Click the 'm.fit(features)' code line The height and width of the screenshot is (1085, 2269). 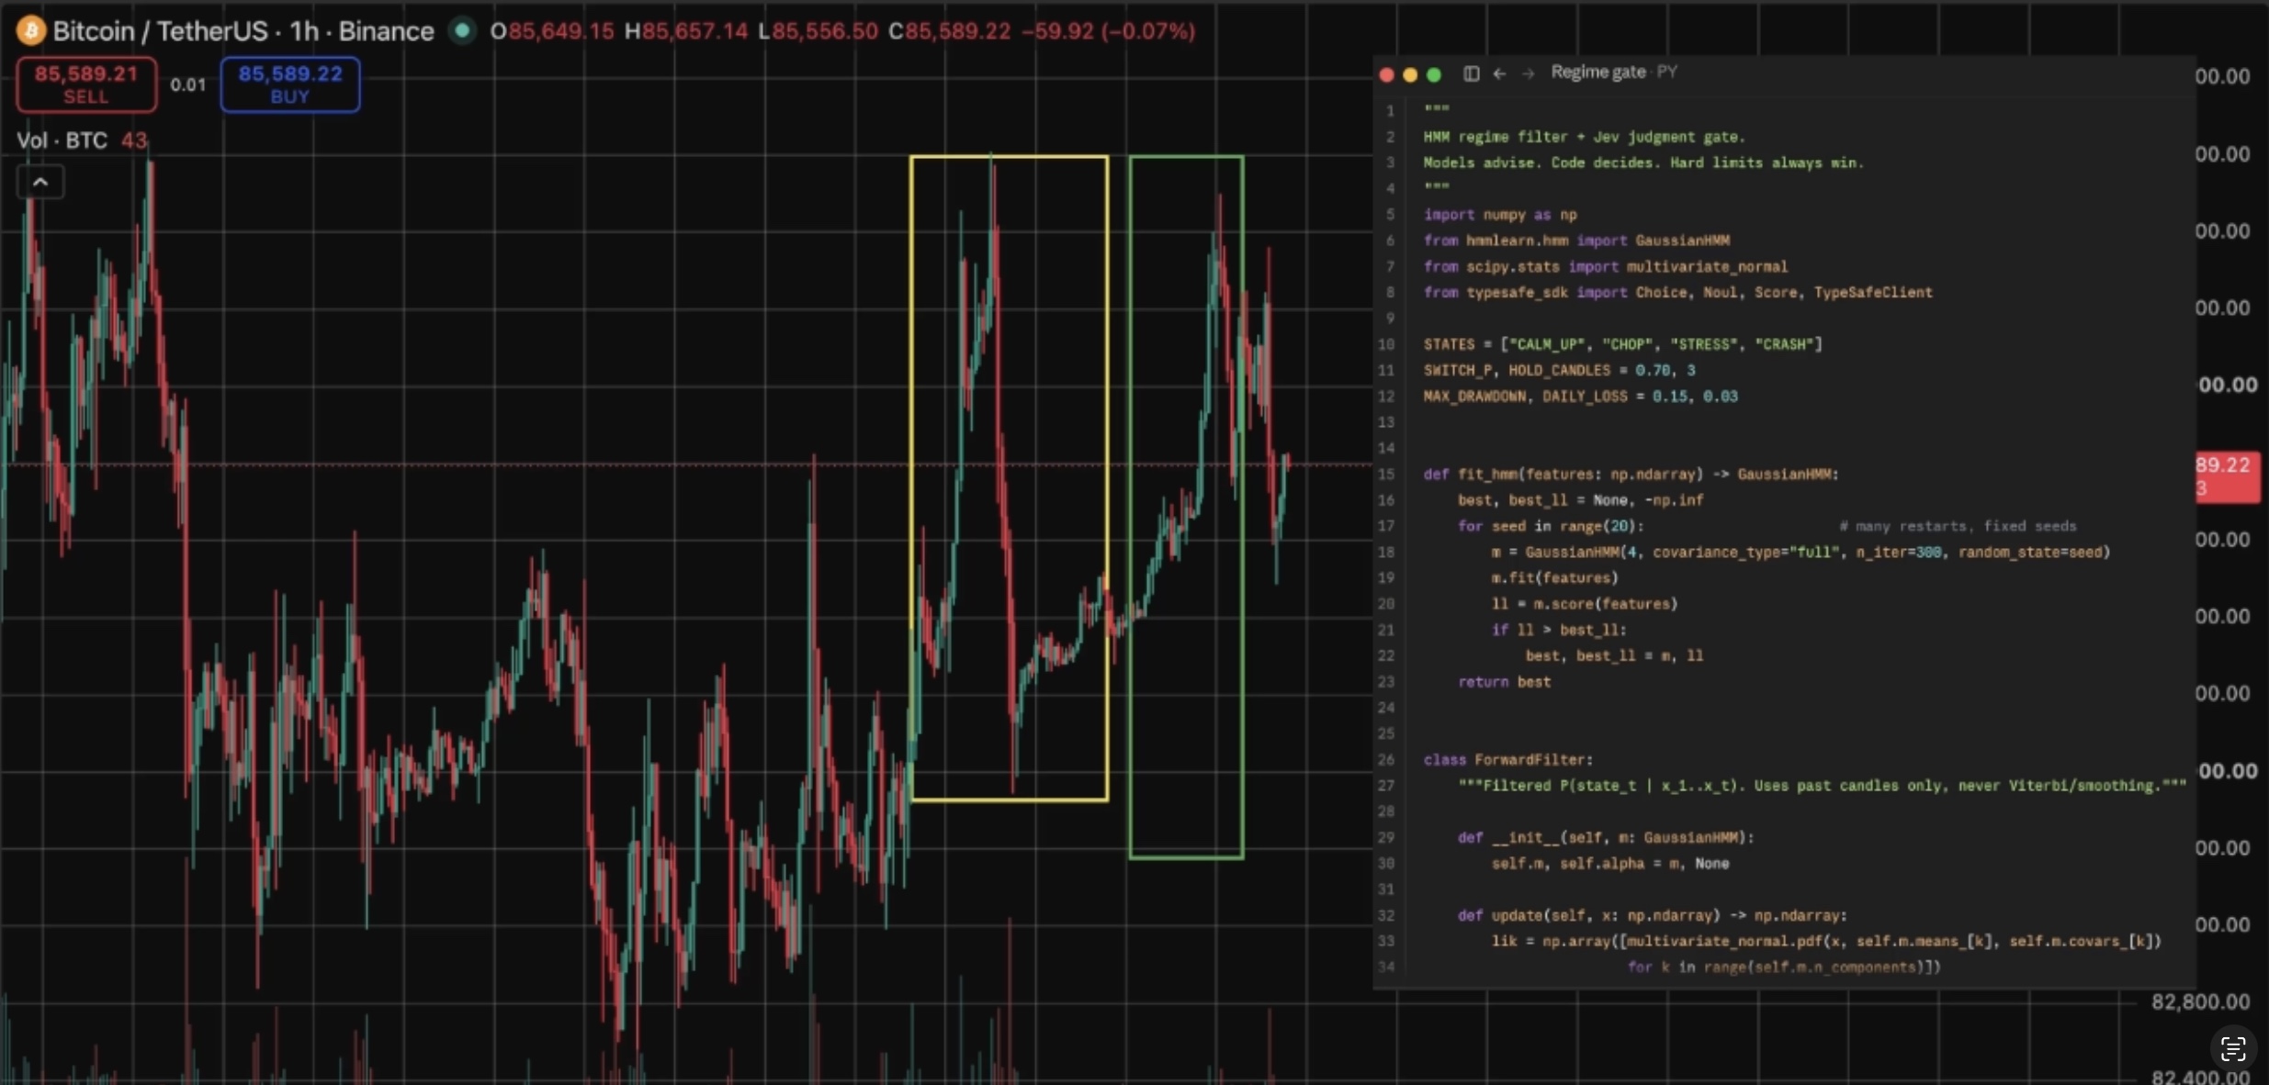[1554, 578]
